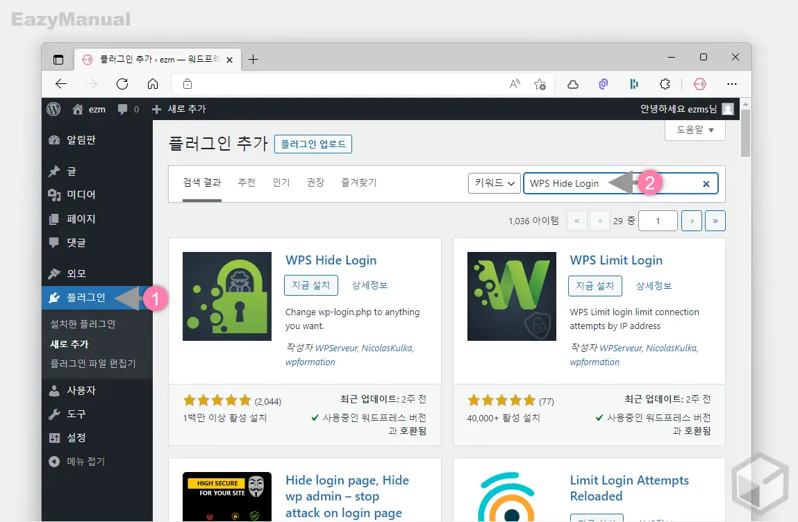The image size is (798, 522).
Task: Click WPS Hide Login plugin thumbnail
Action: (x=227, y=296)
